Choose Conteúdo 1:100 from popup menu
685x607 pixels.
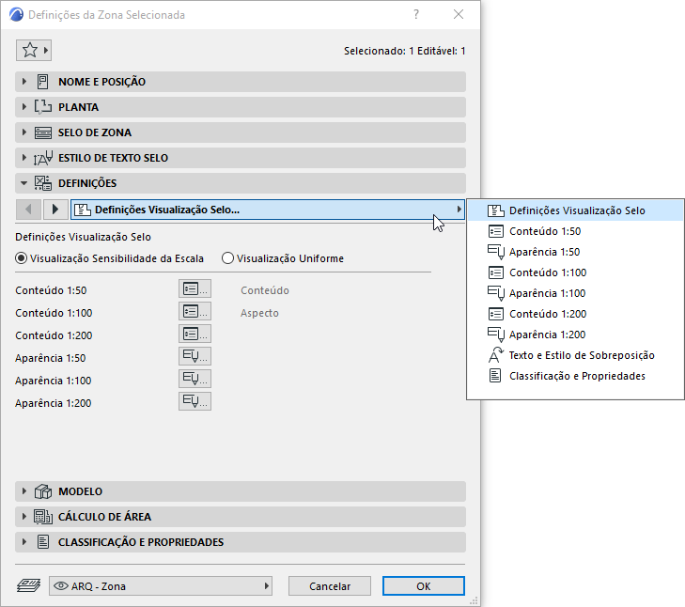[575, 272]
